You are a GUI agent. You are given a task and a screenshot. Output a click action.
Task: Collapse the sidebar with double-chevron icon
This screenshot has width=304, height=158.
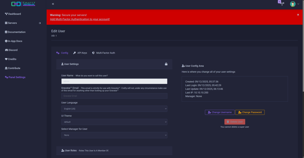pos(53,4)
